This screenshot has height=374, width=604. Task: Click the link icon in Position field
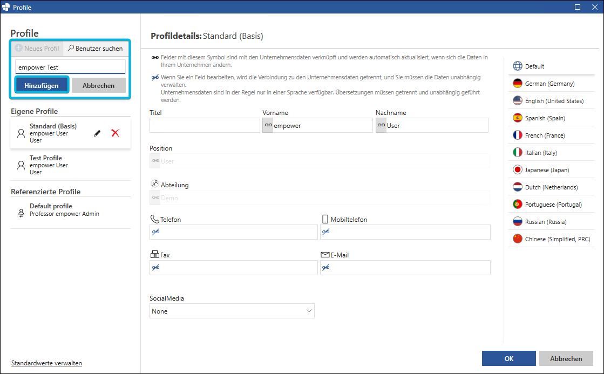click(155, 161)
